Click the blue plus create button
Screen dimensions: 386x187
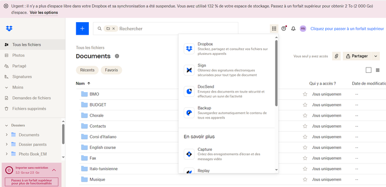(82, 28)
